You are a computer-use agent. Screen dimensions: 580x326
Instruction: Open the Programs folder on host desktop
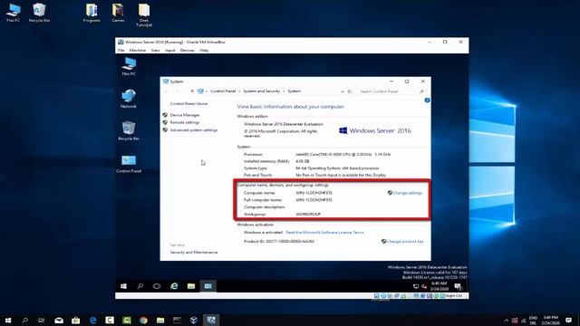coord(92,13)
